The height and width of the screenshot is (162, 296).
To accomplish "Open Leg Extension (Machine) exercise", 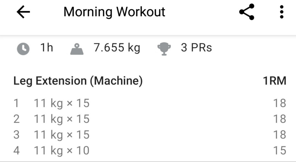I will (78, 81).
